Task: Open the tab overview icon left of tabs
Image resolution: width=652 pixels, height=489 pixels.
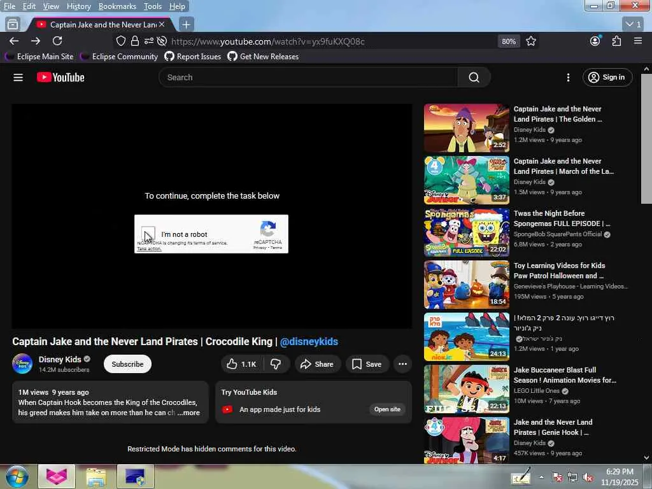Action: (13, 25)
